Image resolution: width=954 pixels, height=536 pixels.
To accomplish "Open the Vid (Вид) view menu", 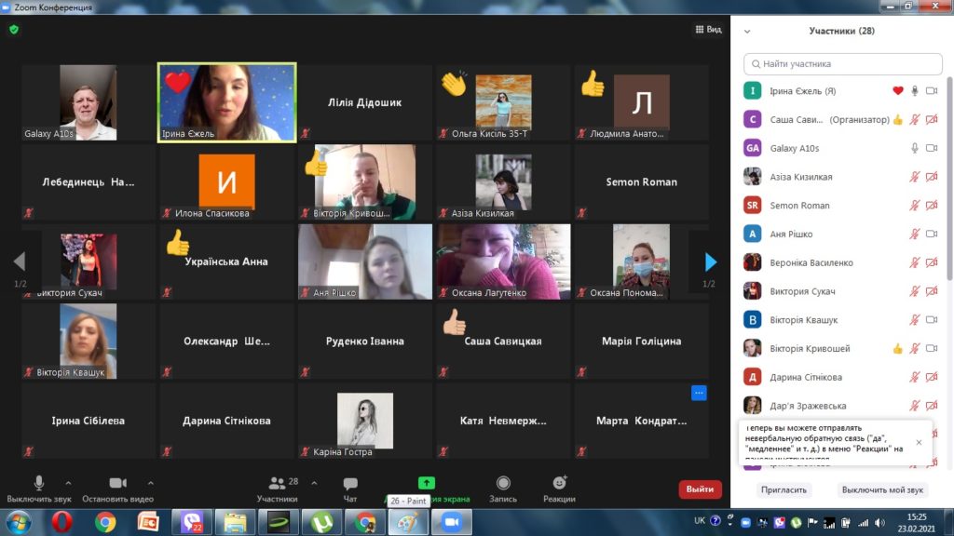I will (708, 30).
